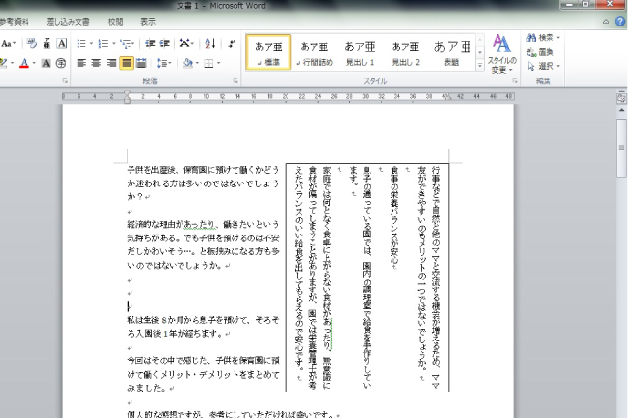The width and height of the screenshot is (628, 418).
Task: Select the 行間詰め style
Action: [x=314, y=52]
